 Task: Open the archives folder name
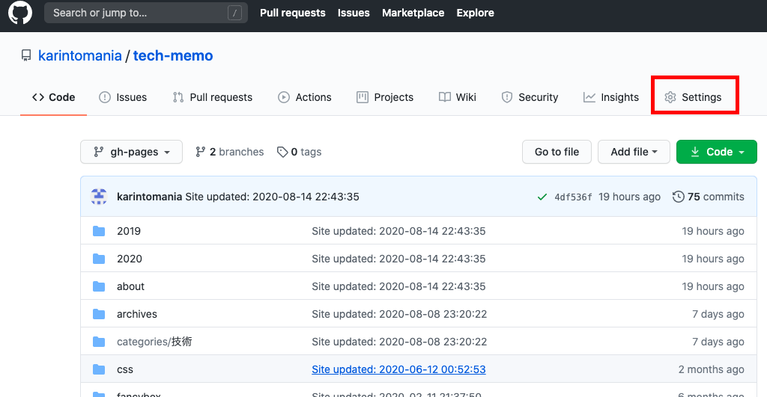(x=137, y=314)
